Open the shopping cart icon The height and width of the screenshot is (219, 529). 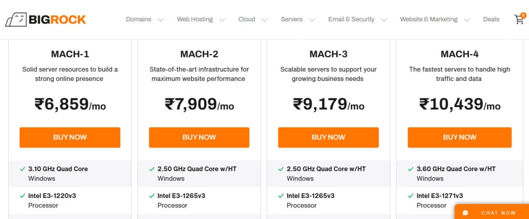pyautogui.click(x=519, y=20)
